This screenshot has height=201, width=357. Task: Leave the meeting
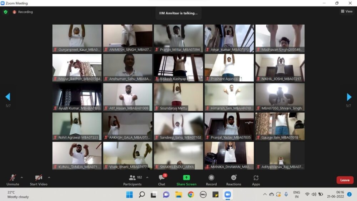pos(345,180)
